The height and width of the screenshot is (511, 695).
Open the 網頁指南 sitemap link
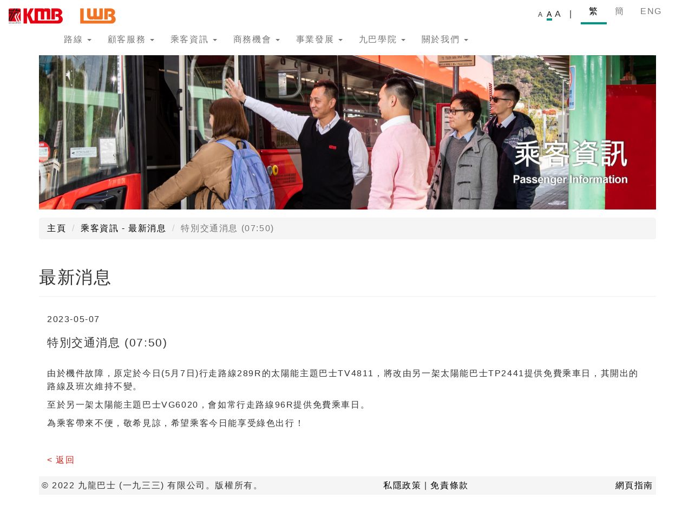634,486
